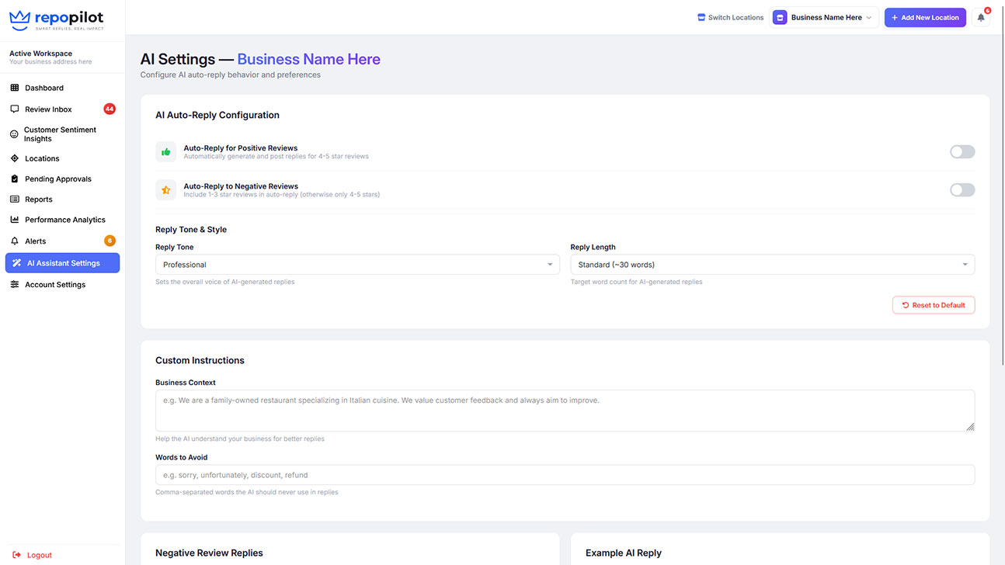
Task: Click the Dashboard grid icon
Action: click(x=15, y=88)
